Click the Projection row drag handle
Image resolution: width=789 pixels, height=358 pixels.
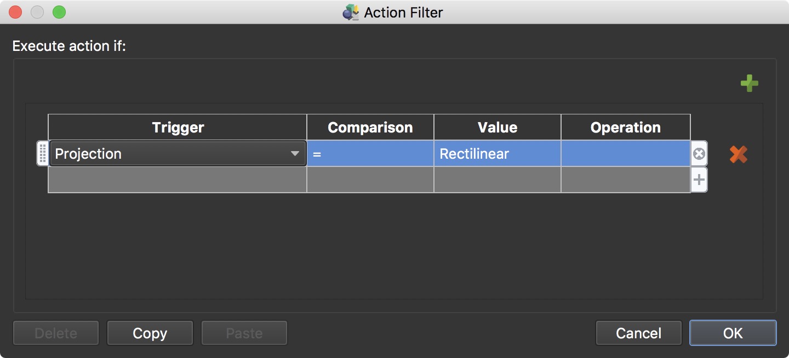click(42, 153)
